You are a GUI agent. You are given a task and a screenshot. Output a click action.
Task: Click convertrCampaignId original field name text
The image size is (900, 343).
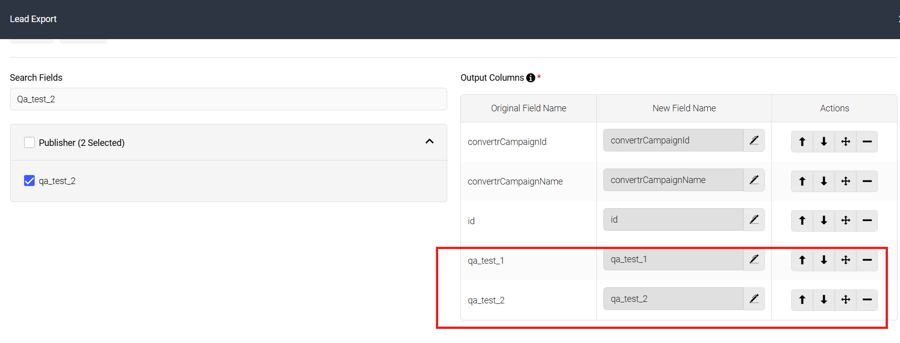point(507,142)
